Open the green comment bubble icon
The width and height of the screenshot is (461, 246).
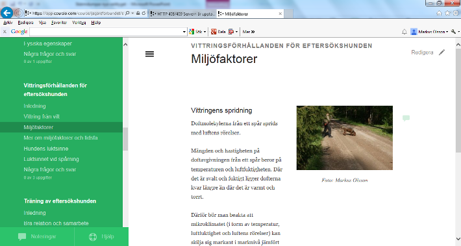406,118
